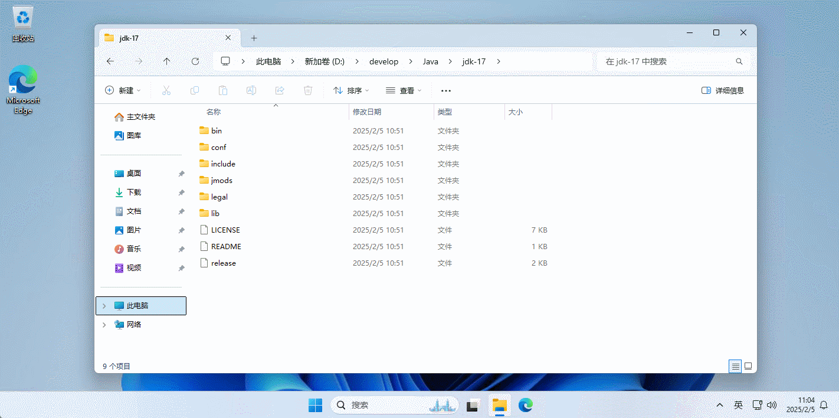This screenshot has height=418, width=839.
Task: Expand the 此电脑 tree node
Action: 104,306
